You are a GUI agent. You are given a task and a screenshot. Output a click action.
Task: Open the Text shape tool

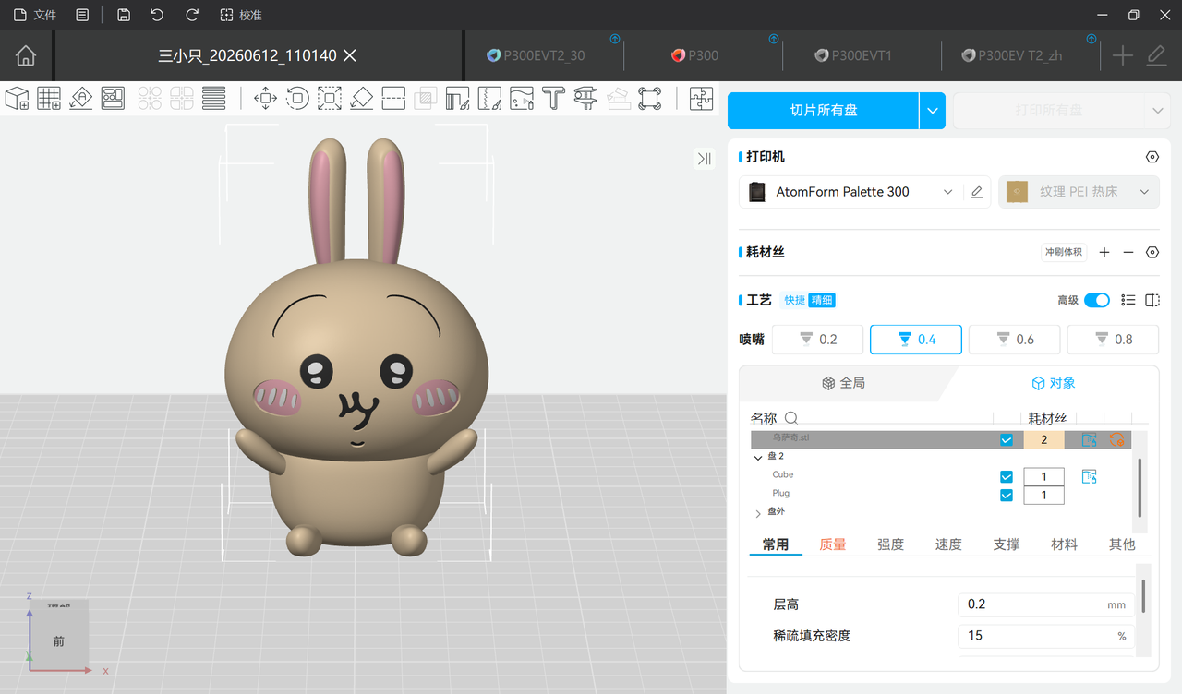coord(553,98)
